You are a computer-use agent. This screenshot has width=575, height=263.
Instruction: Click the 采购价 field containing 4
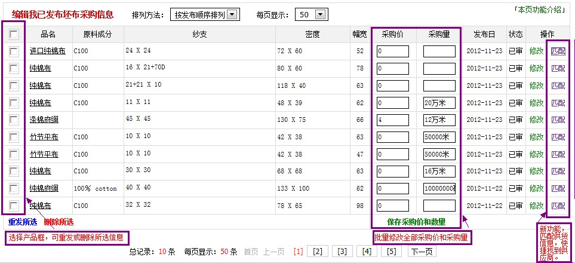point(392,120)
